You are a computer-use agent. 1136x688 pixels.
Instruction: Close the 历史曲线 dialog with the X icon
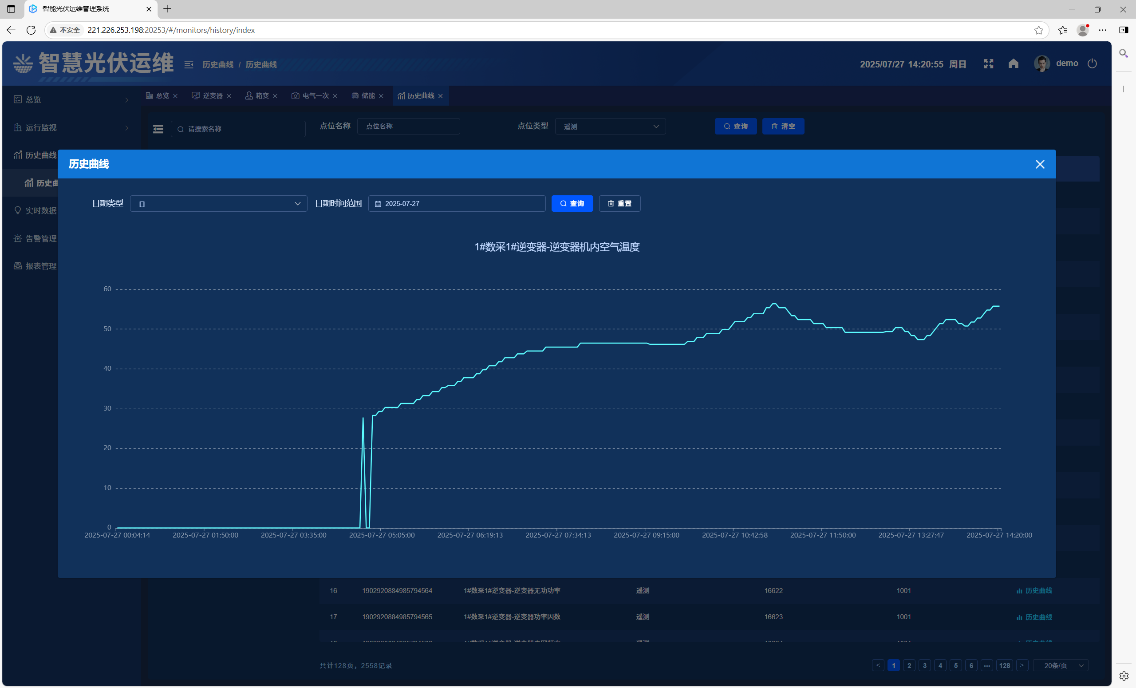1040,164
